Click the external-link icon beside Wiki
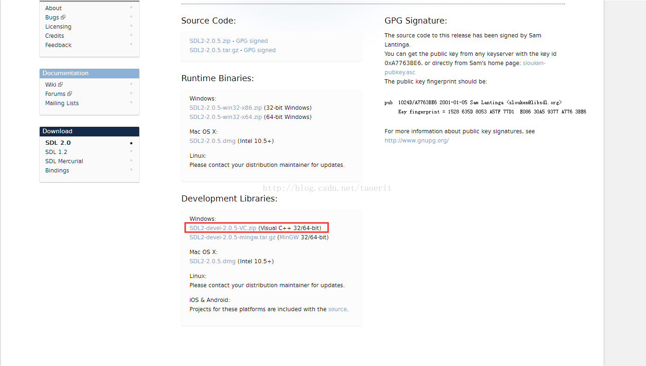Image resolution: width=646 pixels, height=366 pixels. 60,84
